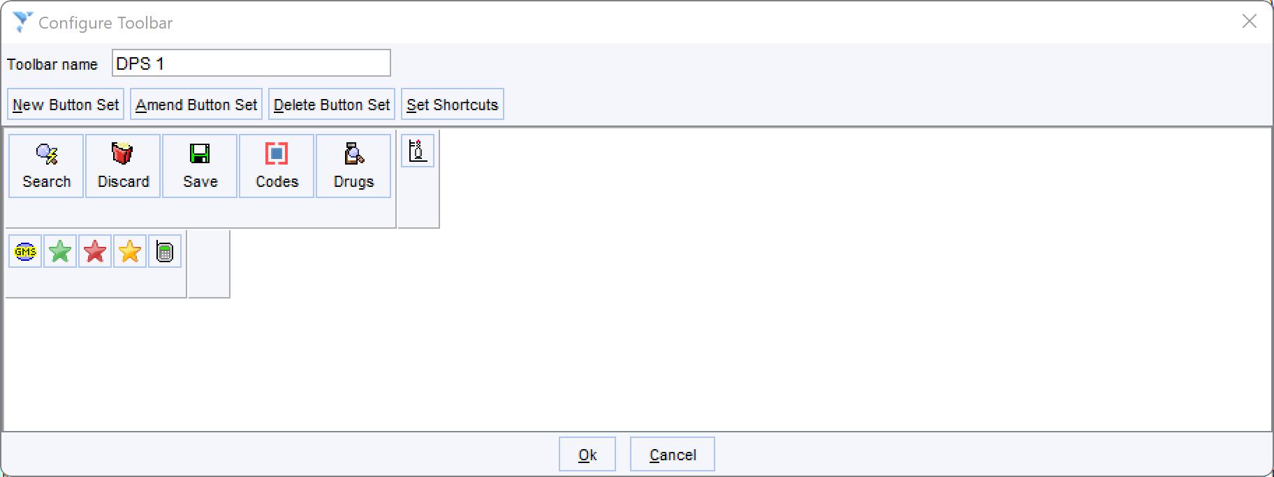This screenshot has width=1274, height=477.
Task: Select the empty panel beside star icons
Action: tap(209, 264)
